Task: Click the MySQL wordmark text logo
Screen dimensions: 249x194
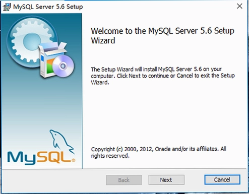Action: [x=41, y=158]
